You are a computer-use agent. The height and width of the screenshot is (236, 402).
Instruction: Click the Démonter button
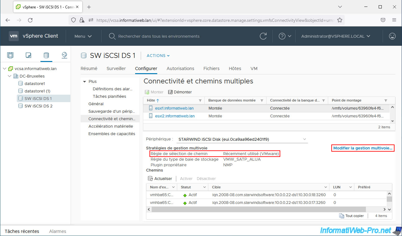(180, 92)
